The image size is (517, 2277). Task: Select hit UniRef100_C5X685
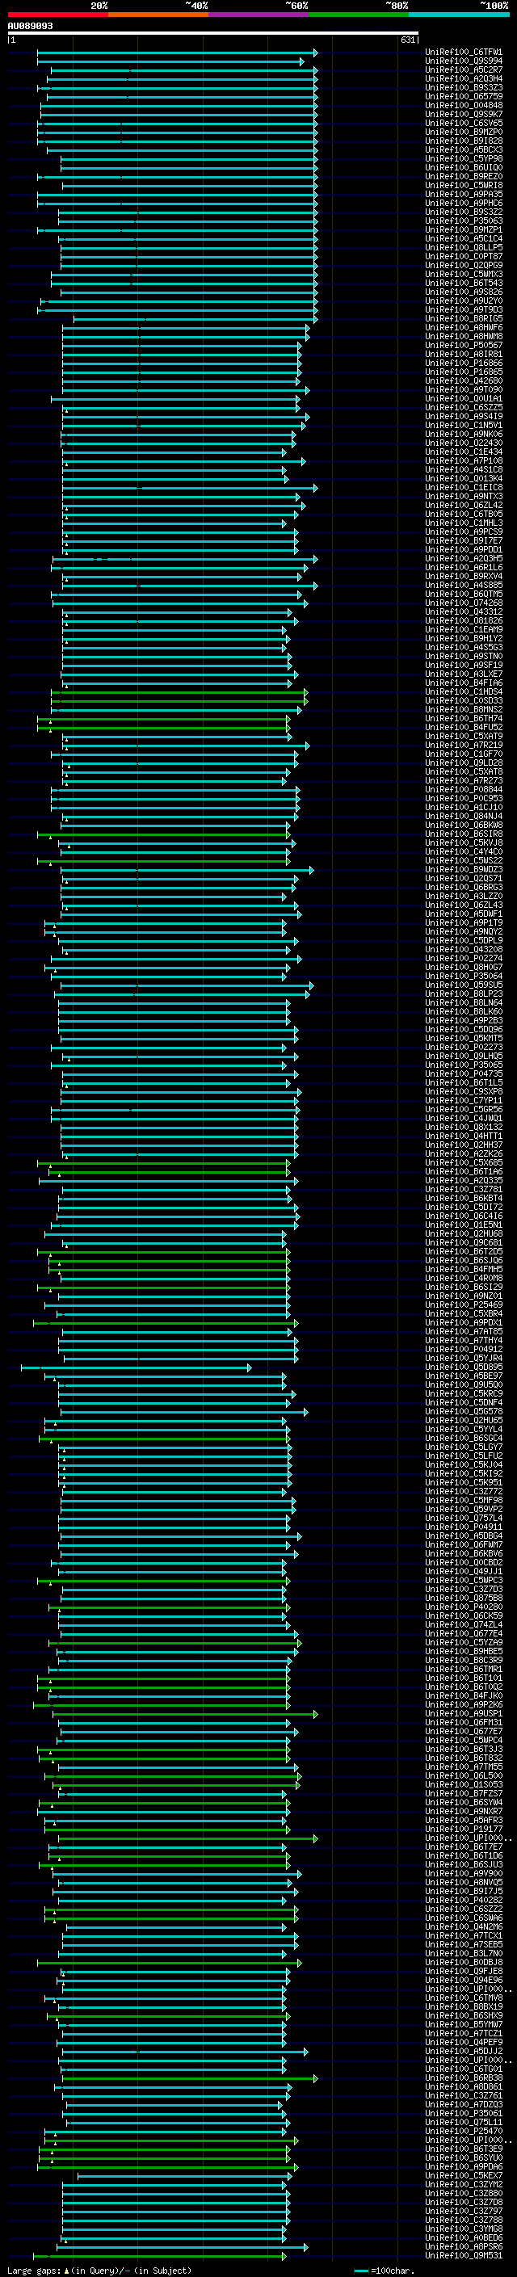(464, 1162)
